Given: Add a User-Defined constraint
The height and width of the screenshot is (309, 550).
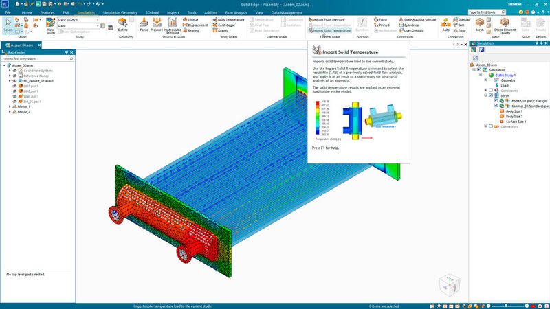Looking at the screenshot, I should coord(411,30).
